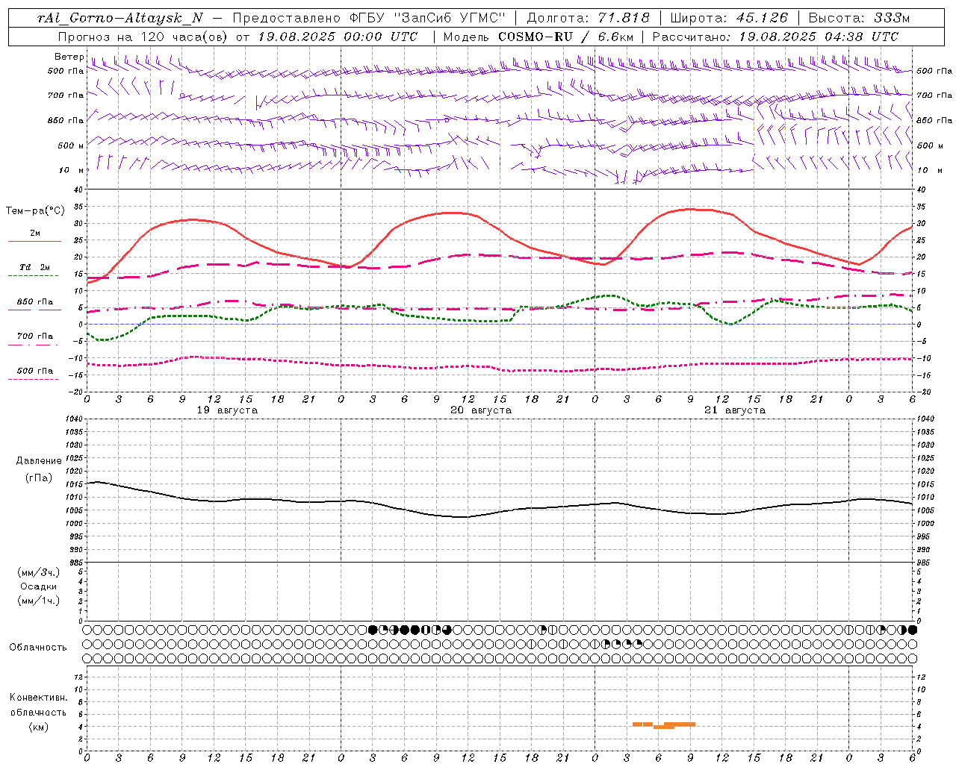Viewport: 956px width, 764px height.
Task: Click the Облачность cloudiness label
Action: coord(37,648)
